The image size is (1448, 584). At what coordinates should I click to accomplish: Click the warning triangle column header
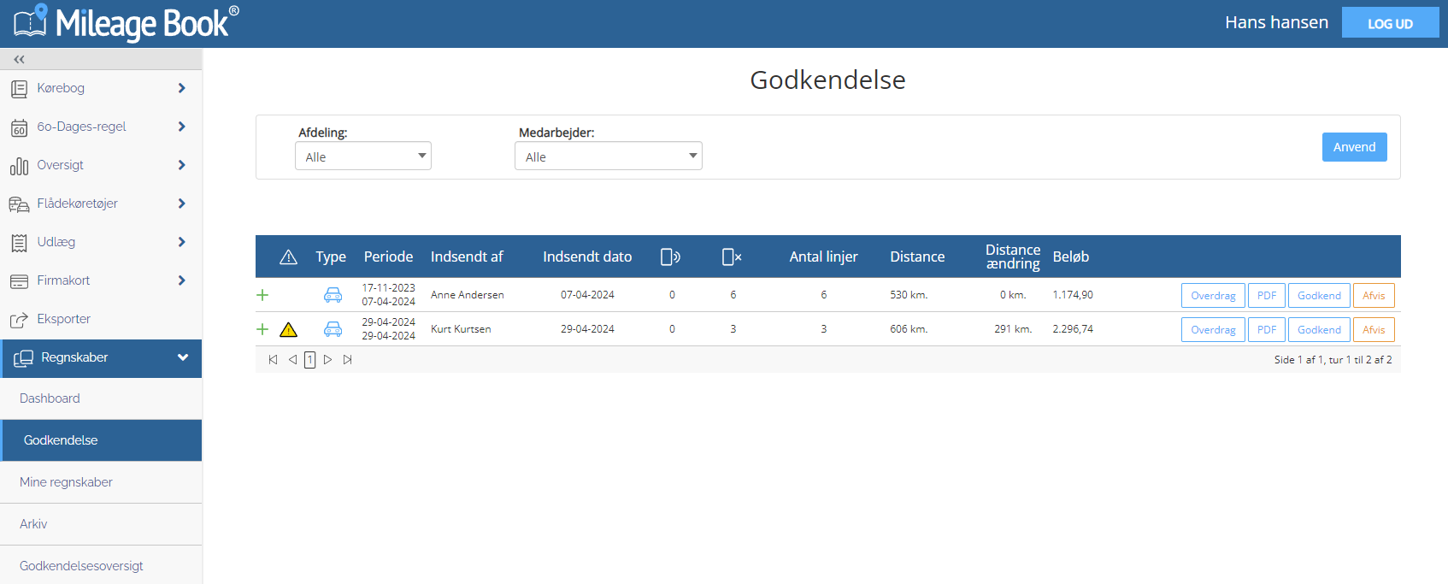point(288,257)
